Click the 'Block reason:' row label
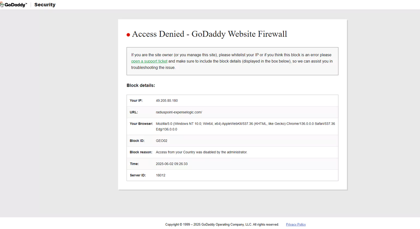420x229 pixels. click(x=141, y=152)
